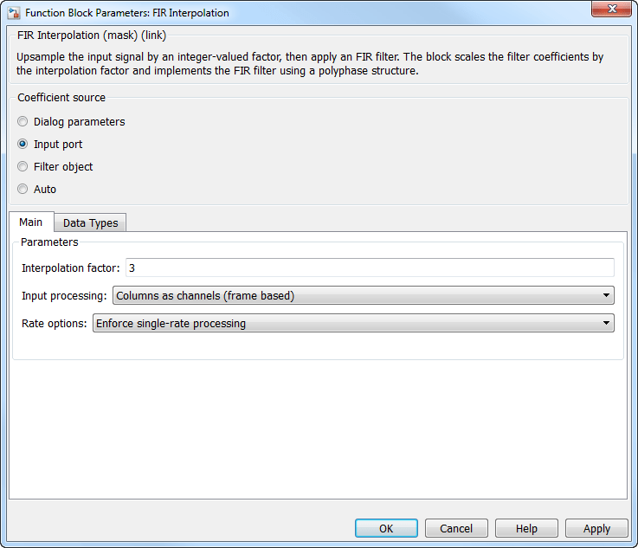Click the Simulink icon in title bar
Image resolution: width=638 pixels, height=548 pixels.
pos(15,13)
